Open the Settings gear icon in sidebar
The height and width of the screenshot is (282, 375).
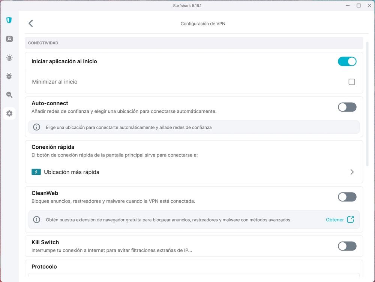click(9, 113)
